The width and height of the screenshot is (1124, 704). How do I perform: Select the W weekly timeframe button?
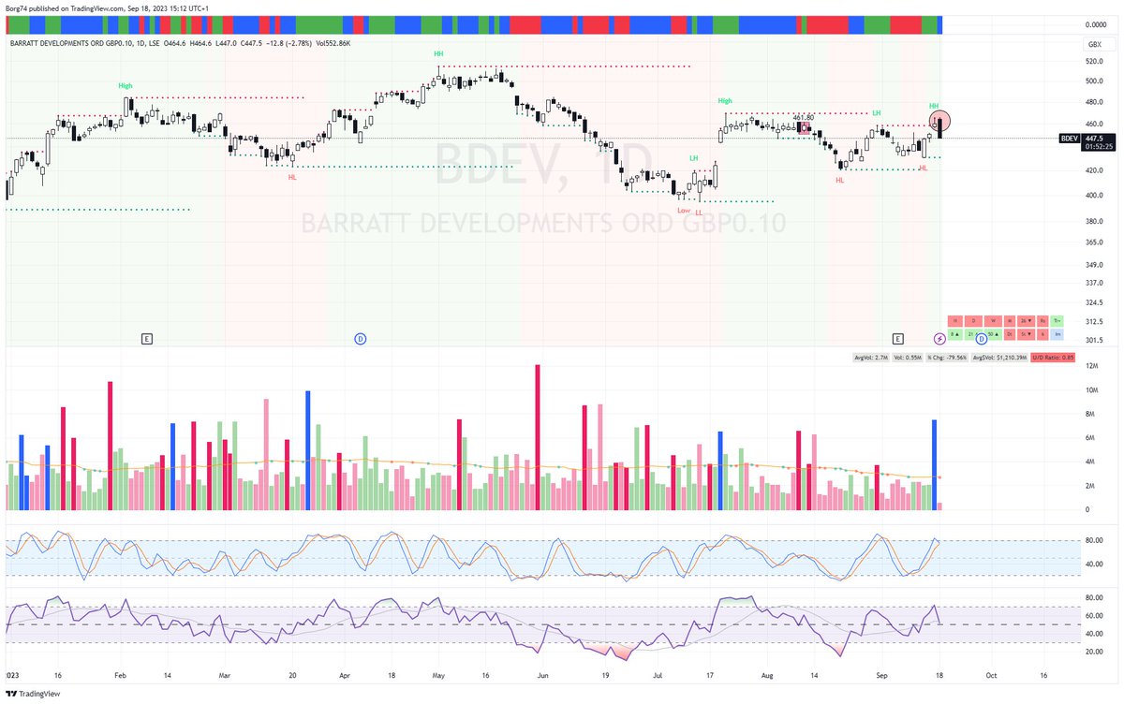tap(994, 321)
